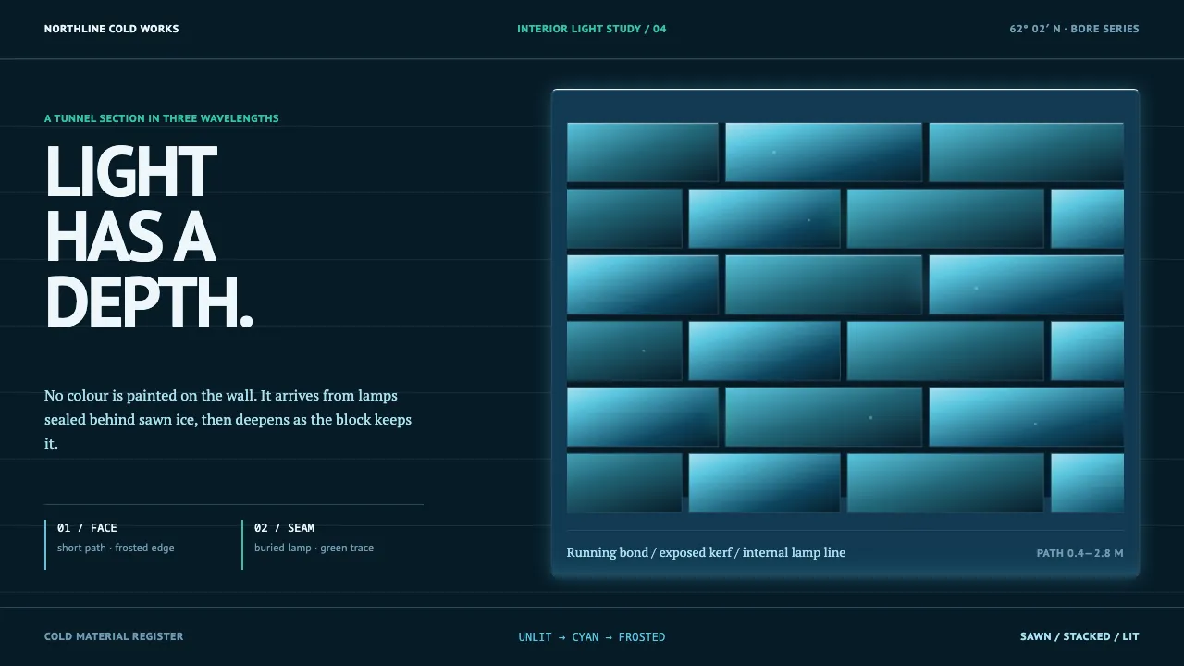Screen dimensions: 1184x666
Task: Click the UNLIT → CYAN → FROSTED sequence
Action: (x=592, y=637)
